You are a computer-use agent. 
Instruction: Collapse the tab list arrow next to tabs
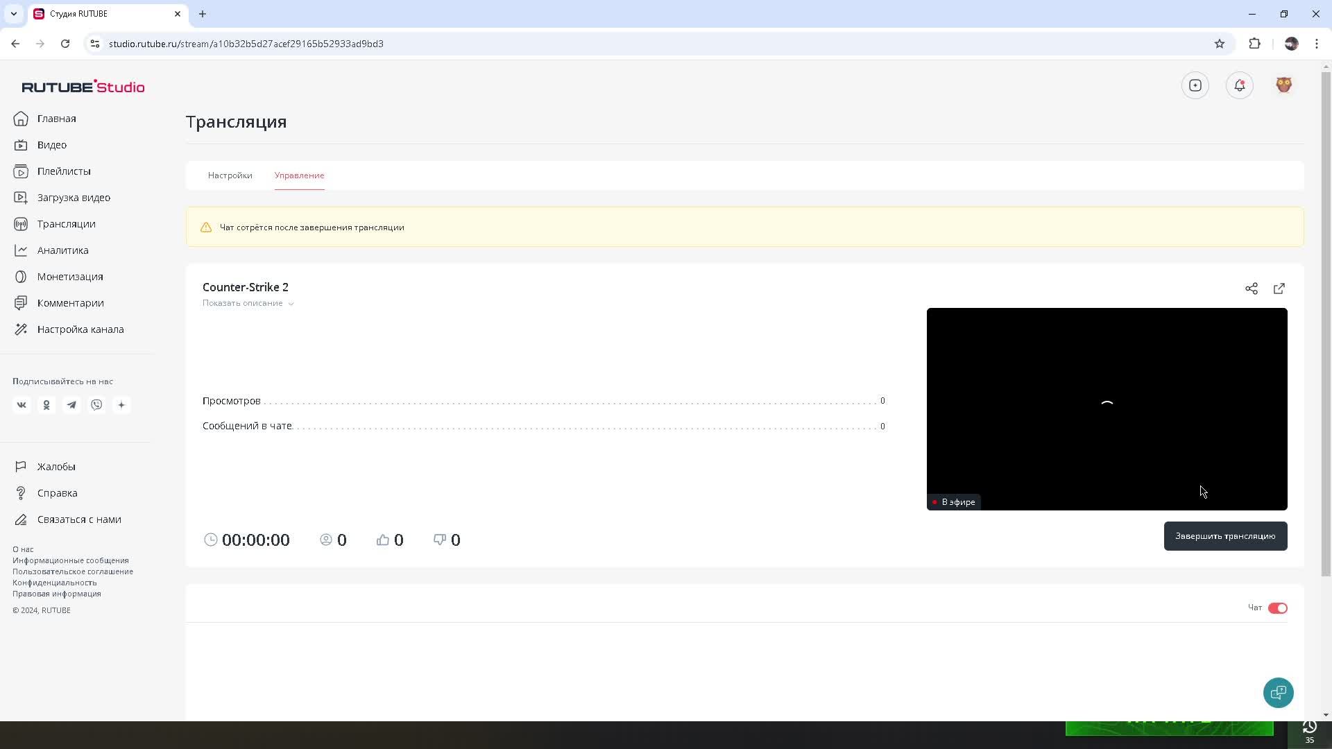(x=14, y=14)
